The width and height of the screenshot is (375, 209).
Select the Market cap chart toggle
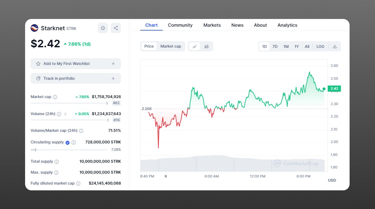click(x=171, y=46)
